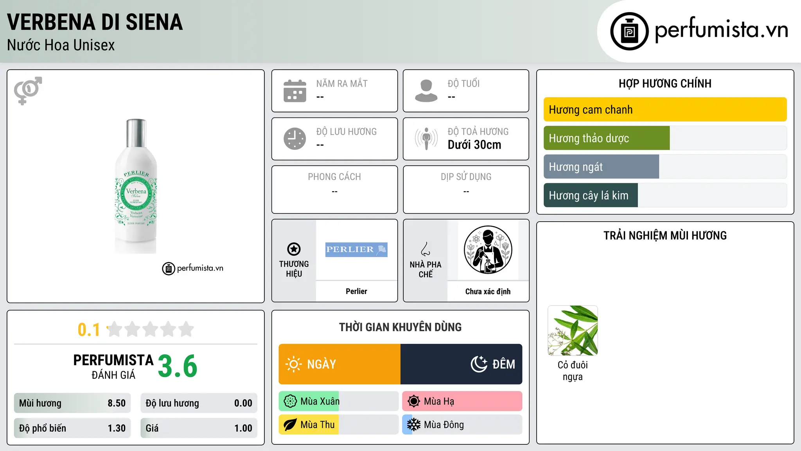Click the PHONG CÁCH label
Image resolution: width=801 pixels, height=451 pixels.
[334, 177]
